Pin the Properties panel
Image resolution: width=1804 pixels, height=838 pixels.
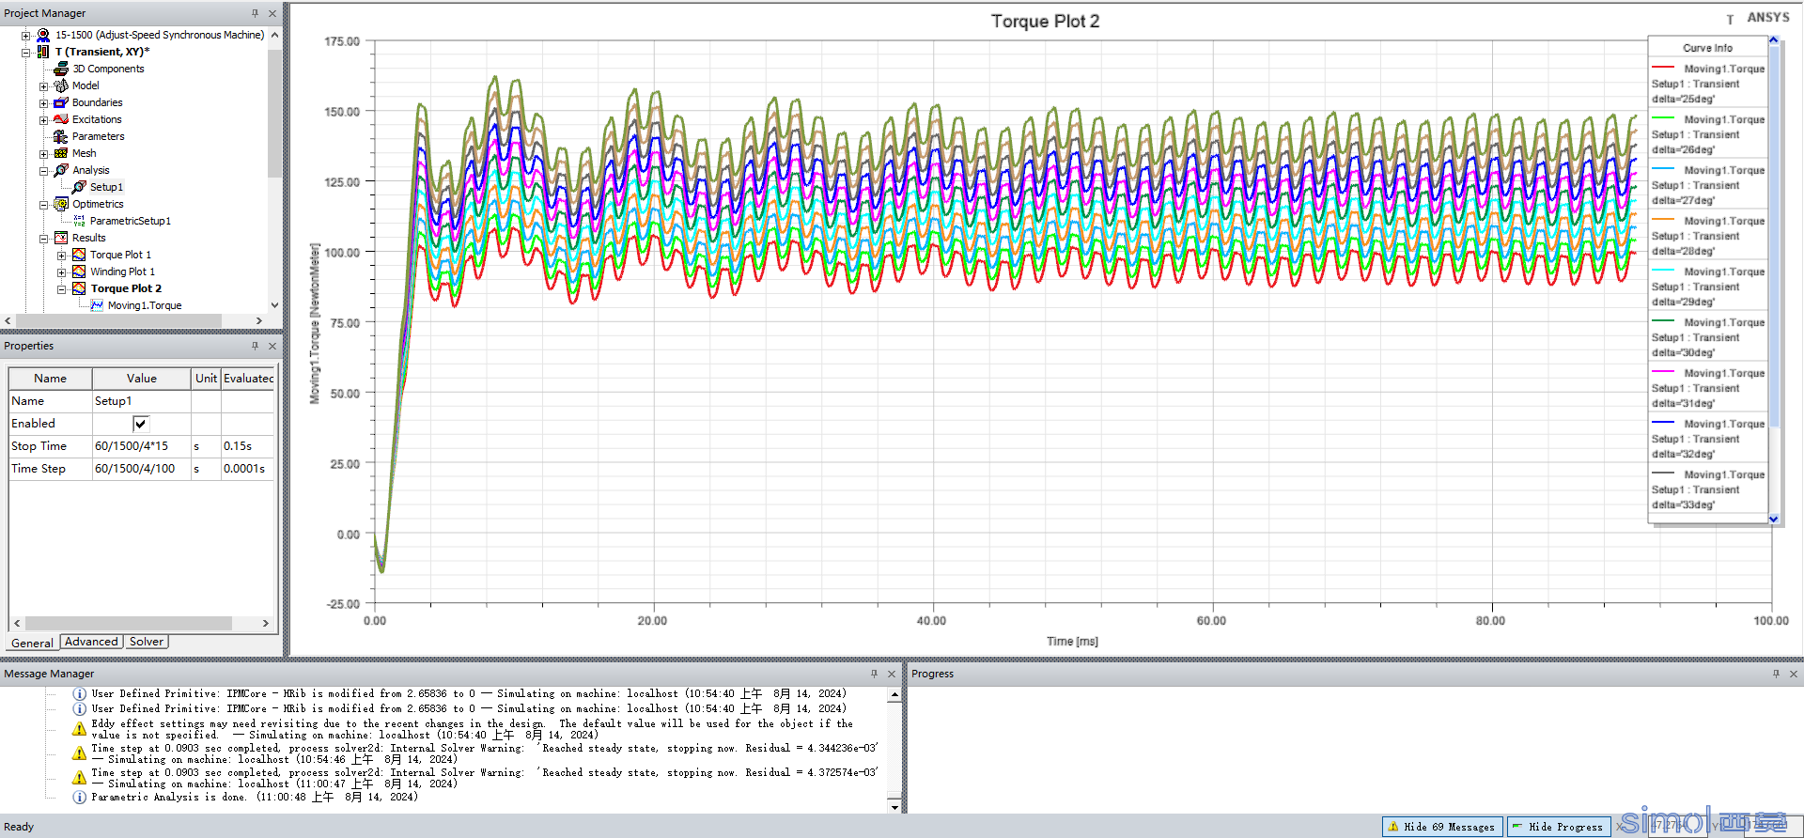pyautogui.click(x=255, y=346)
